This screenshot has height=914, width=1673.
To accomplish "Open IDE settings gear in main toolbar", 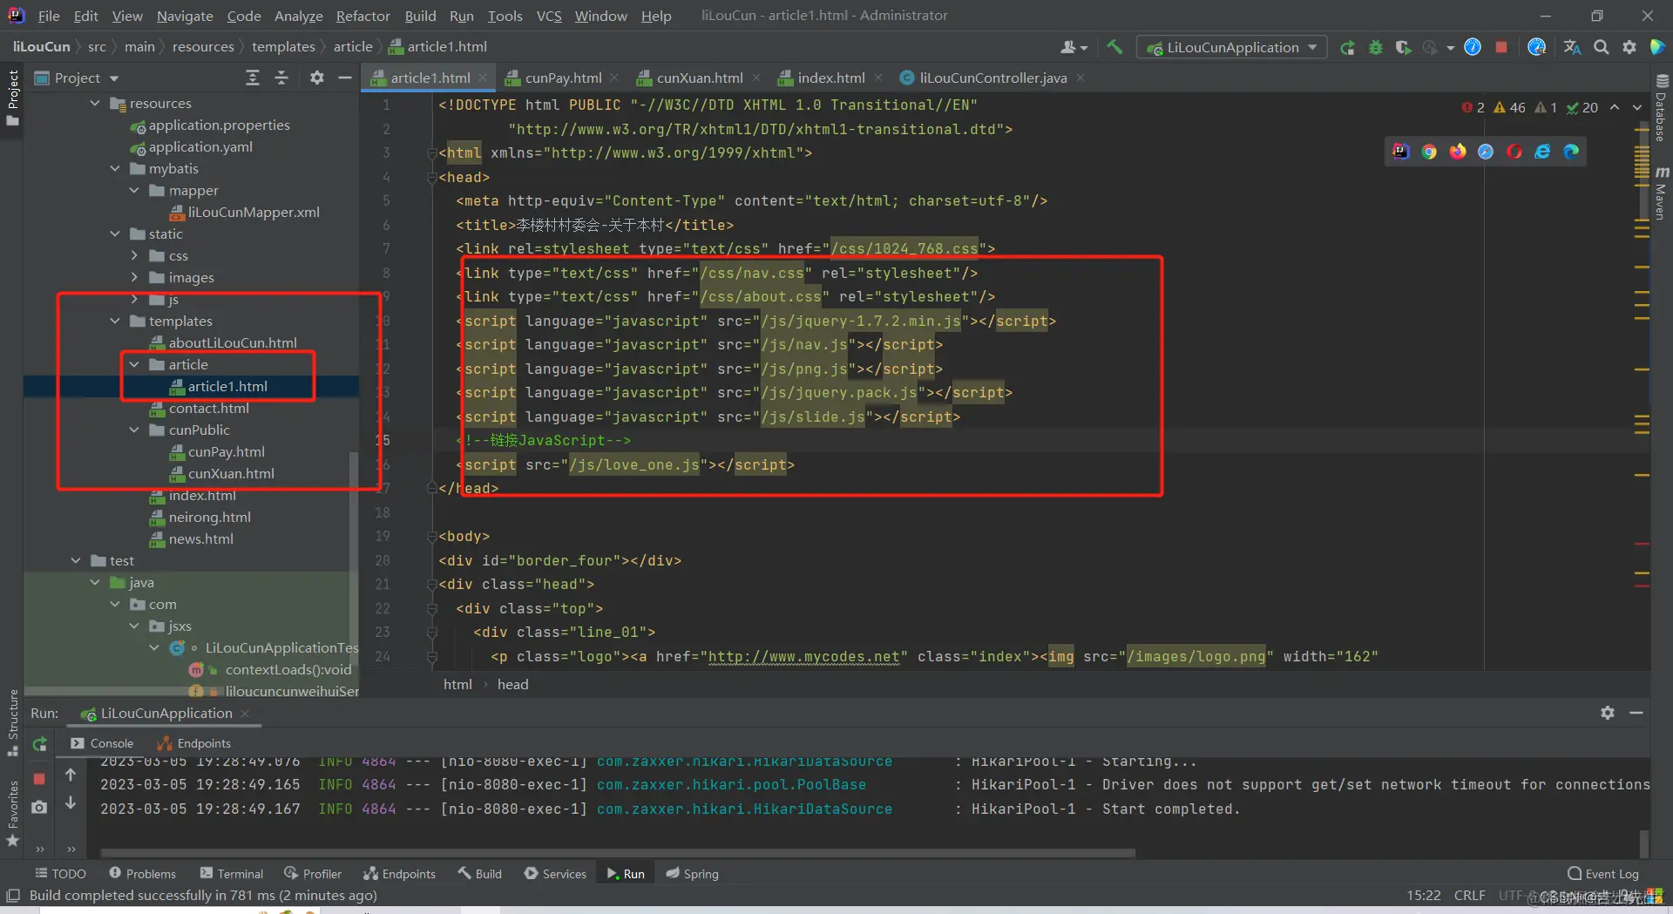I will coord(1629,47).
